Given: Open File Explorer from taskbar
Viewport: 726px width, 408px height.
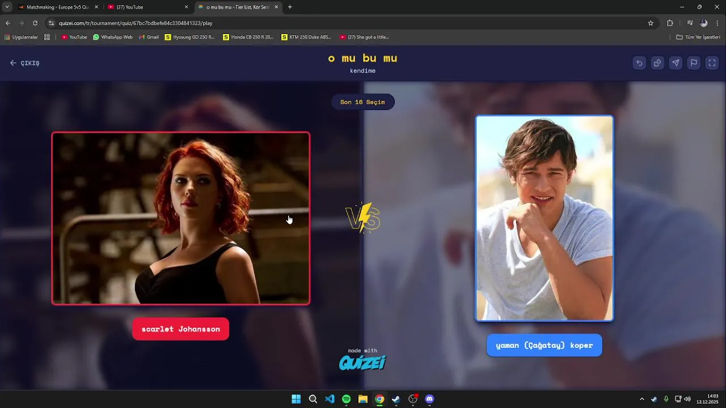Looking at the screenshot, I should tap(363, 399).
